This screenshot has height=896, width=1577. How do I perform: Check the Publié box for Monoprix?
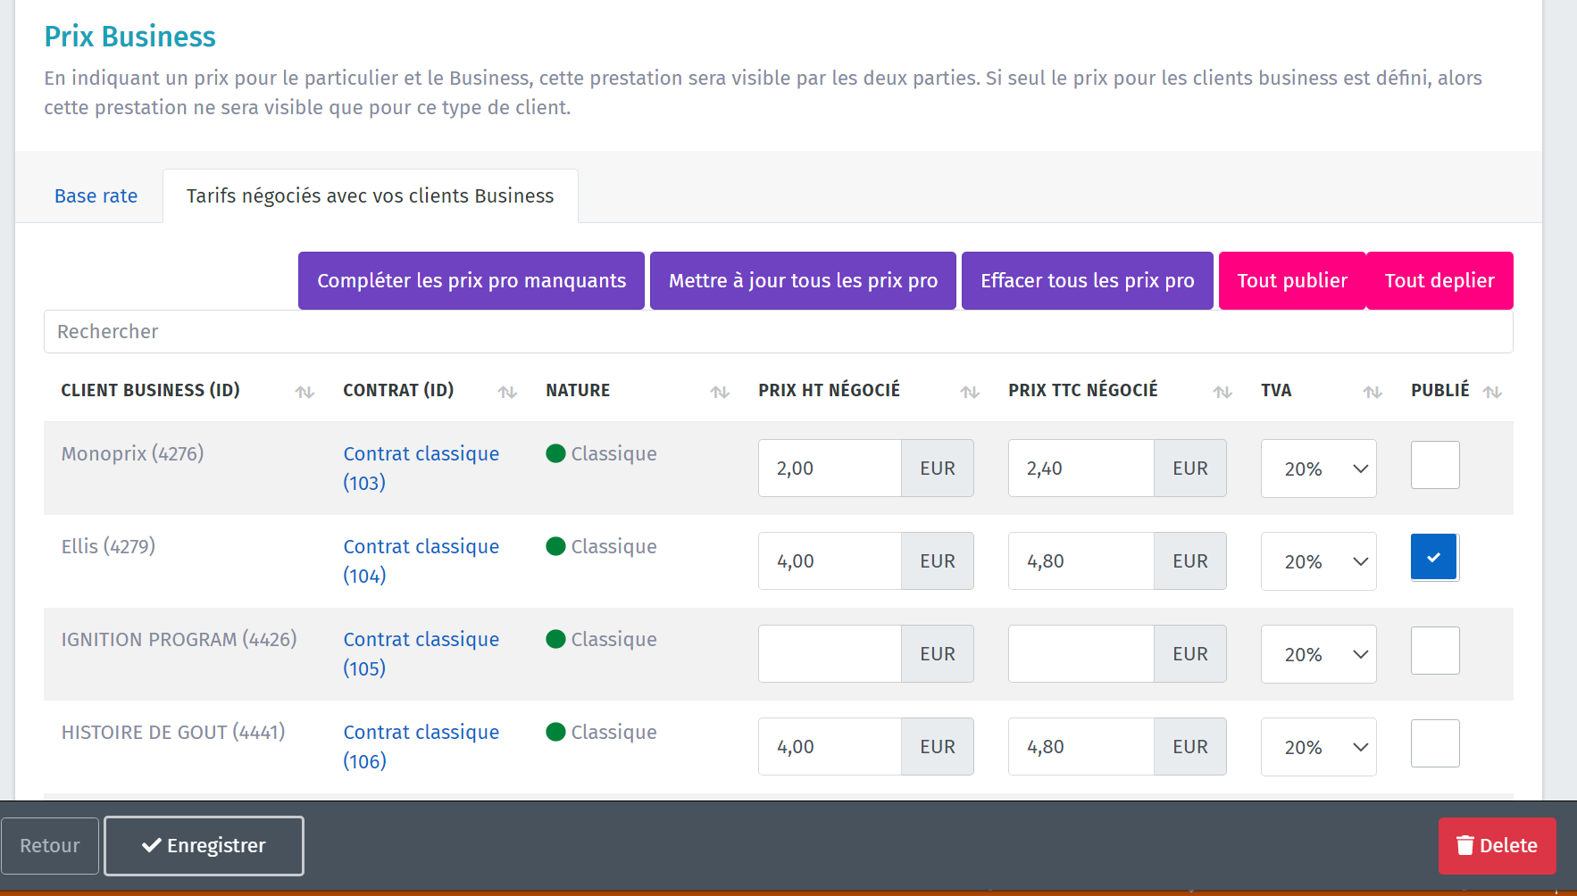point(1434,465)
